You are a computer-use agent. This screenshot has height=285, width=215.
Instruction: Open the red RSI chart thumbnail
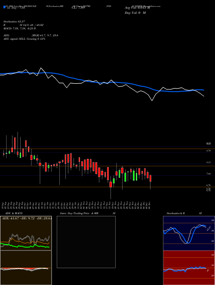[189, 268]
